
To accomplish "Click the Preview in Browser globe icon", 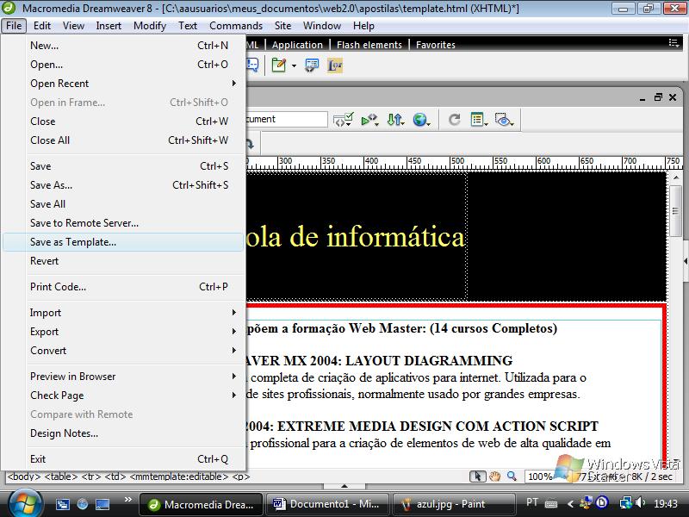I will (420, 120).
